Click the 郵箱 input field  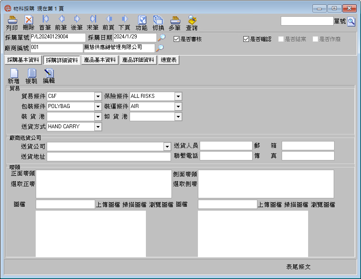pos(308,146)
